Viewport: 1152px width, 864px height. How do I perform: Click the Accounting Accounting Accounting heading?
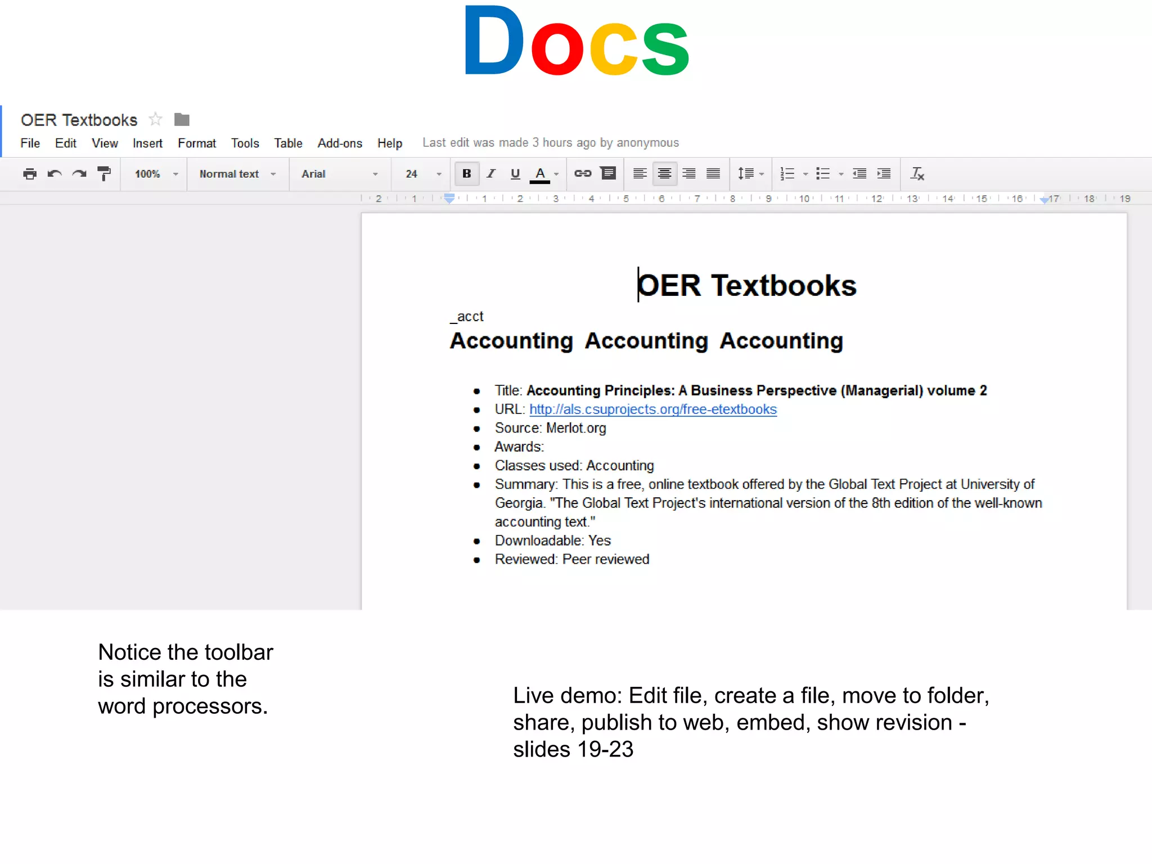pyautogui.click(x=646, y=341)
